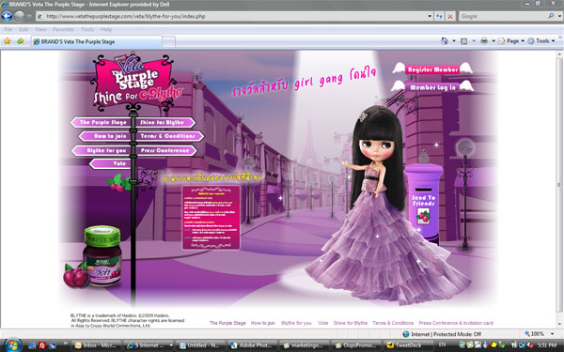Open a new blank tab
Image resolution: width=564 pixels, height=352 pixels.
click(x=168, y=41)
